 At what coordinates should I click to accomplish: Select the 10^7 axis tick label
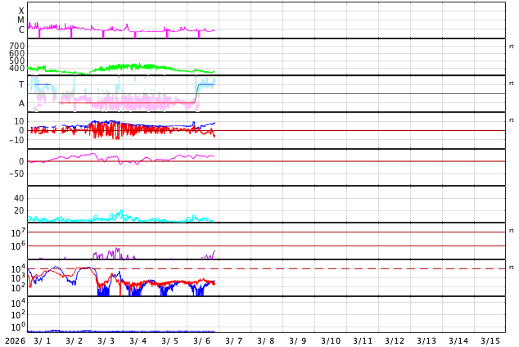point(17,233)
